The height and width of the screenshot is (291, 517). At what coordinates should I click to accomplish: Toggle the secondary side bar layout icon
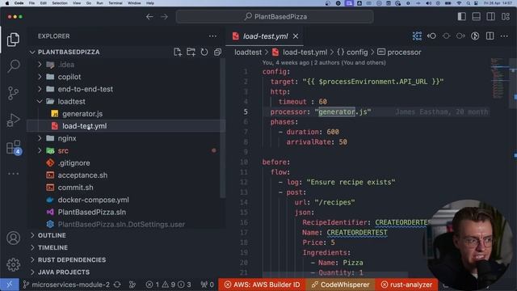(x=490, y=16)
